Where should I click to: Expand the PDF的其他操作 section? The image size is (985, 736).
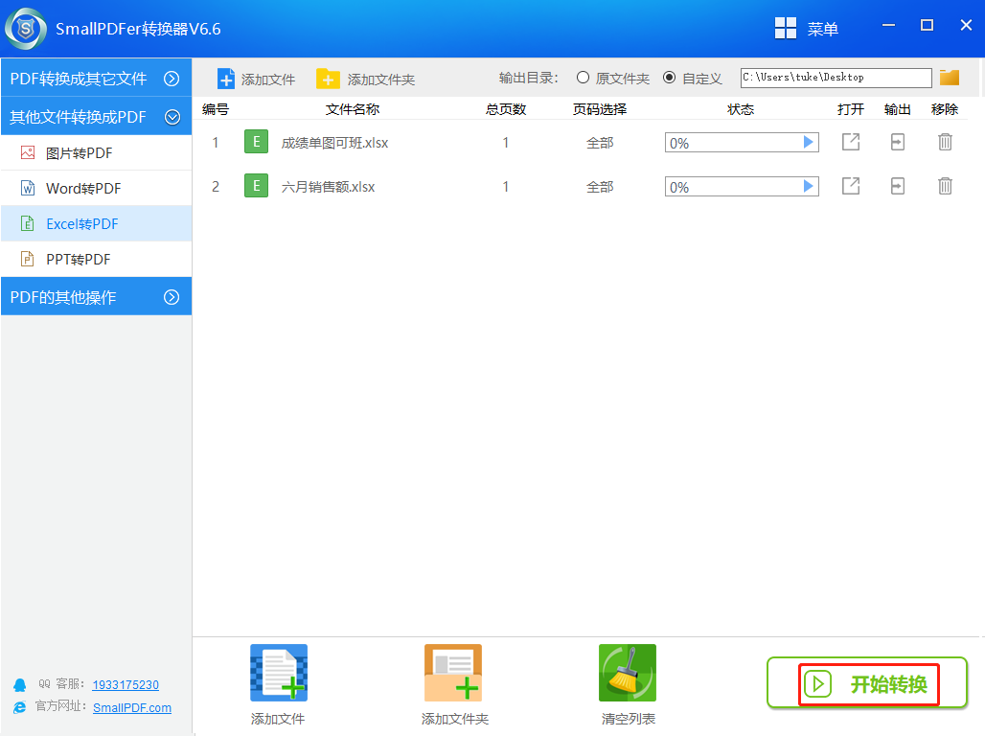[x=96, y=296]
